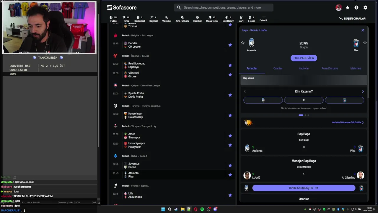Screen dimensions: 378x213
Task: Open the Hentbol sport category
Action: 197,19
